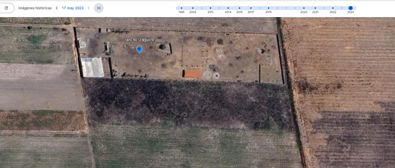Select the 2019 point on the timeline
395x168 pixels.
coord(269,8)
